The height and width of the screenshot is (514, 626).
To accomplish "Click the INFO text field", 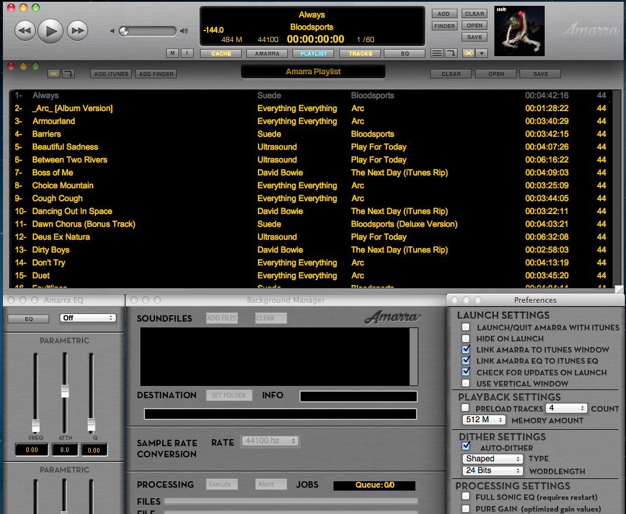I will point(359,396).
